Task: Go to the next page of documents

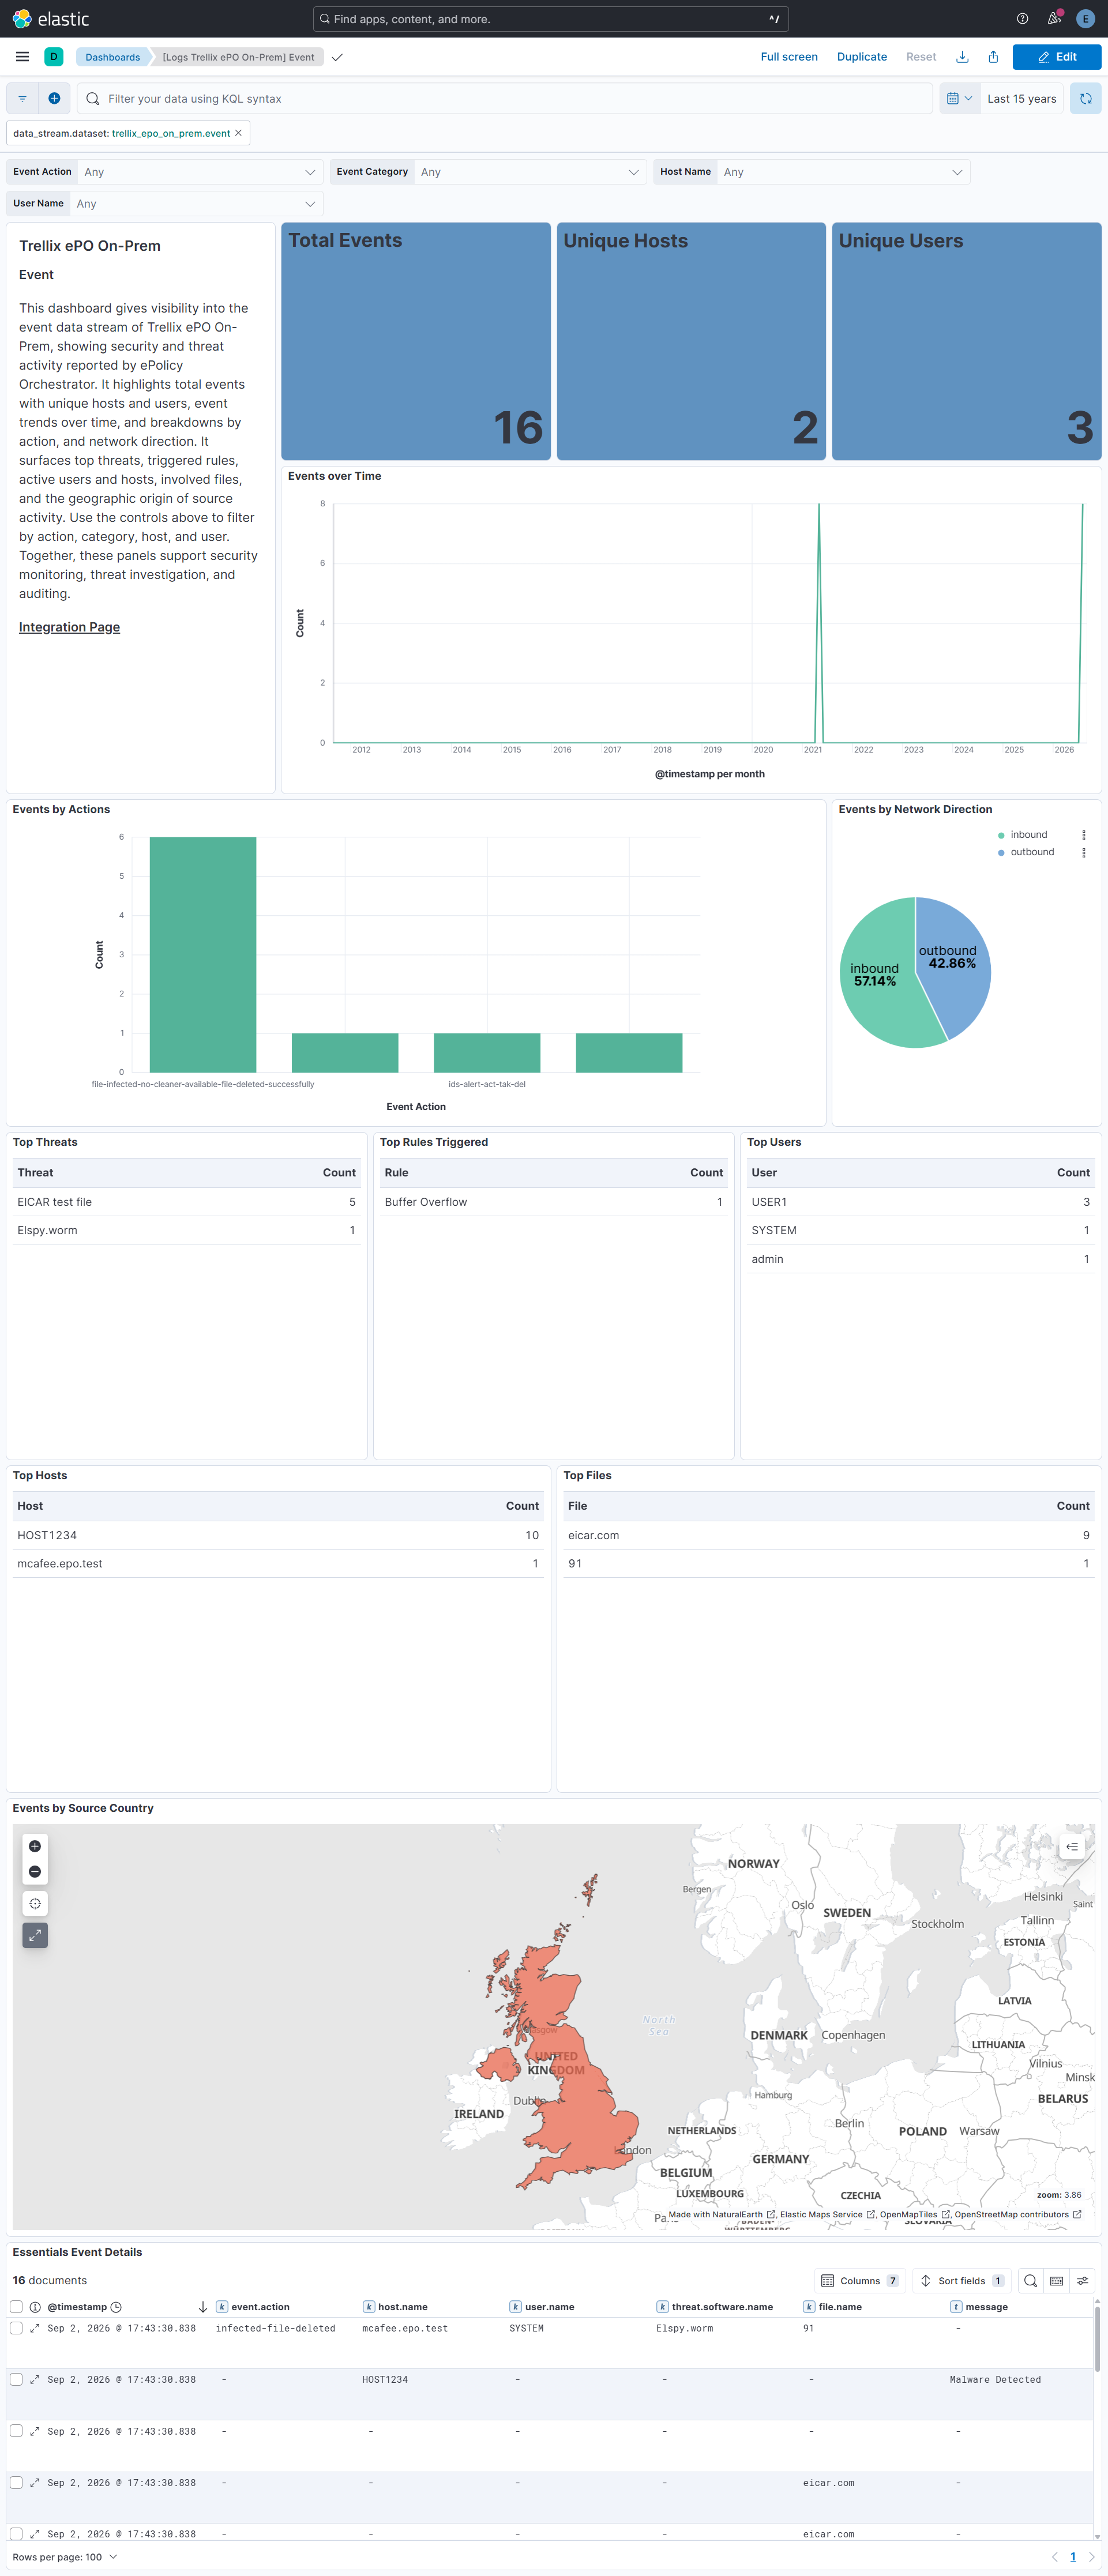Action: pyautogui.click(x=1092, y=2557)
